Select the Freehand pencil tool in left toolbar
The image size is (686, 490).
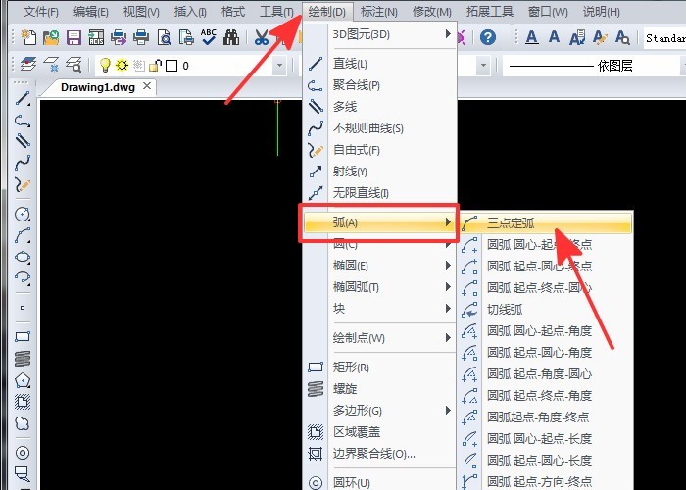tap(23, 184)
